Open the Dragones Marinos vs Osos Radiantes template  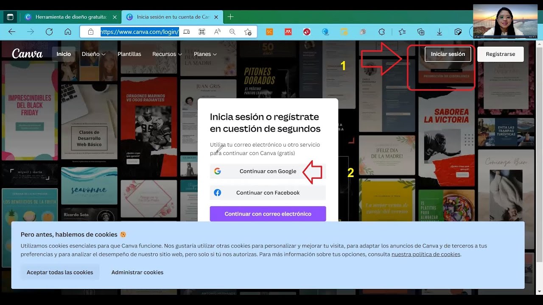[x=148, y=125]
